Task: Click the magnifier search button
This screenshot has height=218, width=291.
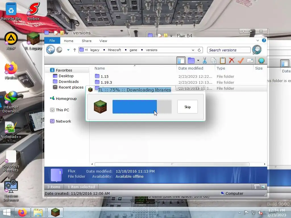Action: point(257,50)
